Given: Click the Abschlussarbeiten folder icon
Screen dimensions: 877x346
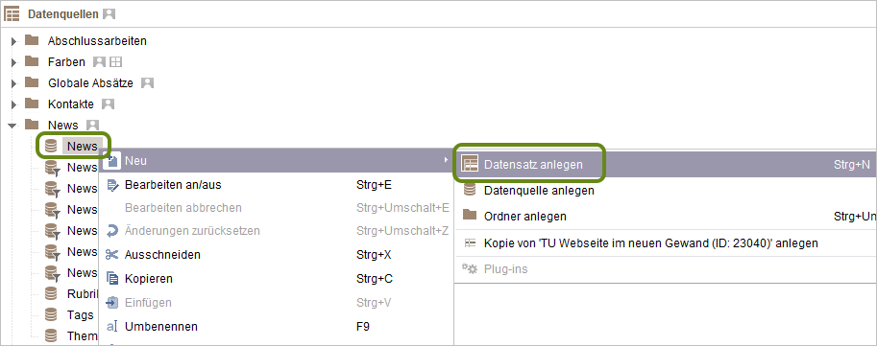Looking at the screenshot, I should tap(32, 40).
